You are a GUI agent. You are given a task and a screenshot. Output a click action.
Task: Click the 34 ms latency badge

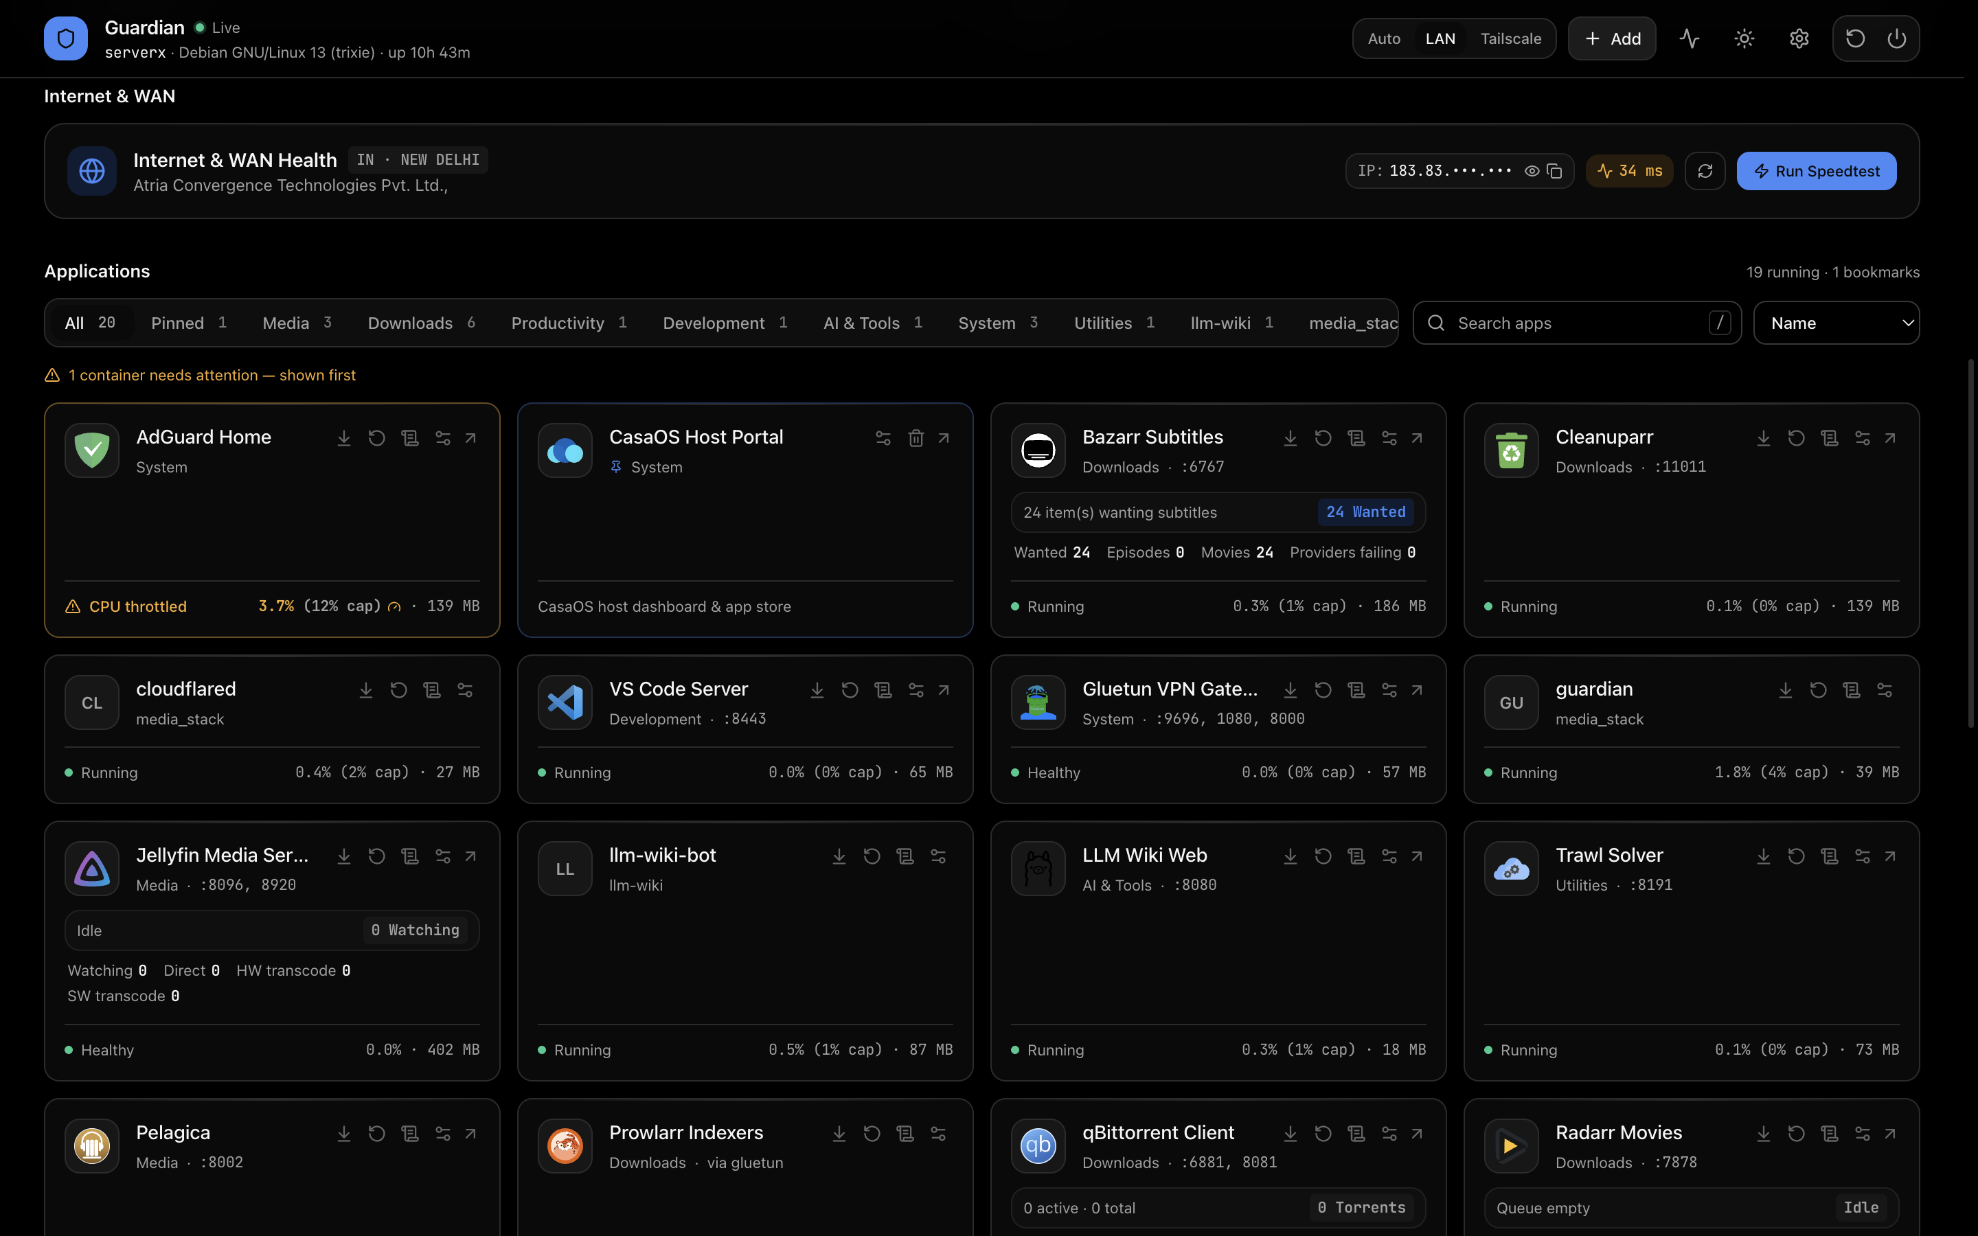[1630, 171]
